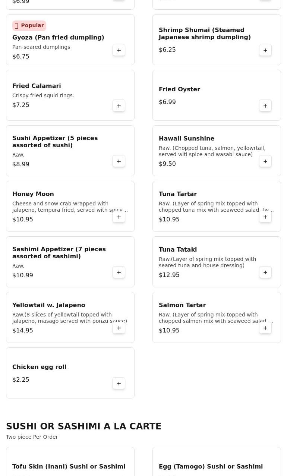Open the Gyoza item title

58,38
